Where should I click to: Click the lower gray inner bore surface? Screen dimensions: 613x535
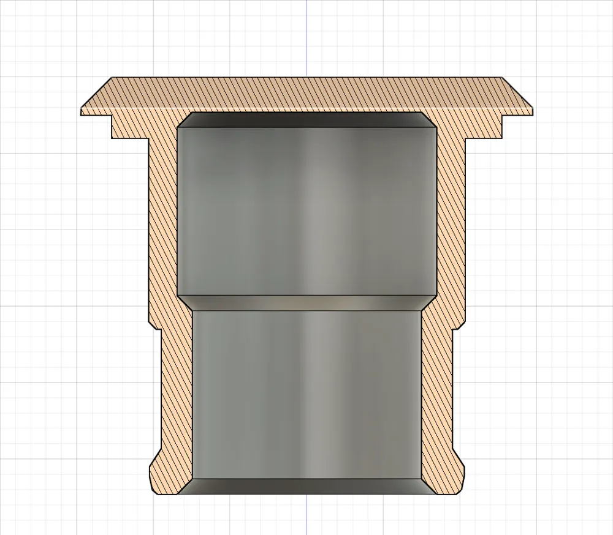click(306, 394)
